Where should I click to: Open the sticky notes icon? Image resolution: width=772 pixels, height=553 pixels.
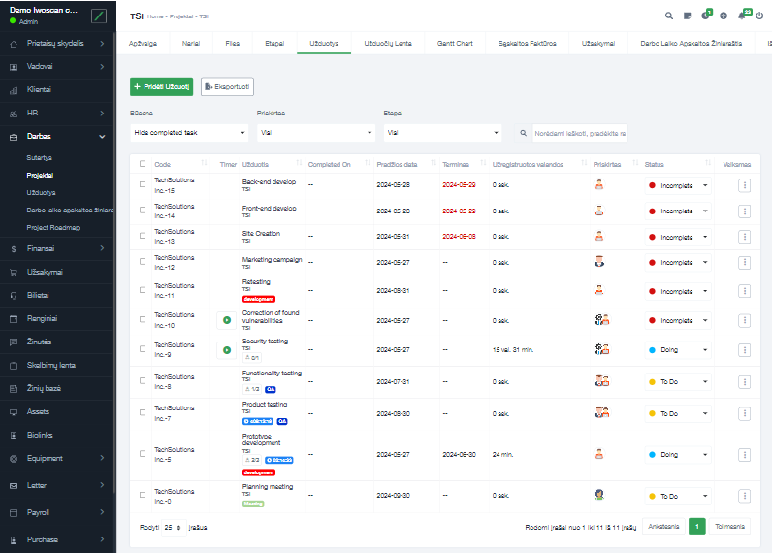(688, 16)
